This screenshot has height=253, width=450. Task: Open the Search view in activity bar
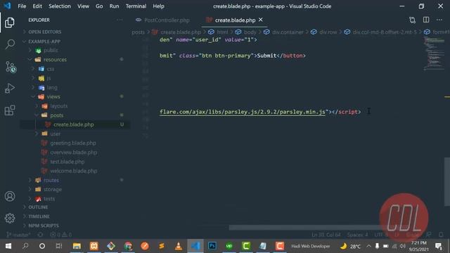point(10,44)
